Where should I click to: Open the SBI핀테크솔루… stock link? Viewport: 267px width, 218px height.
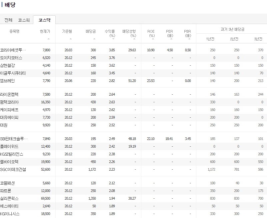(x=14, y=139)
